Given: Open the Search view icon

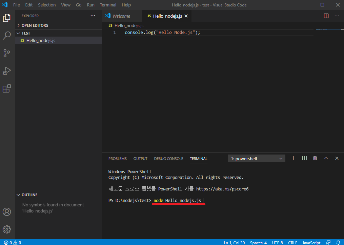Looking at the screenshot, I should click(7, 35).
